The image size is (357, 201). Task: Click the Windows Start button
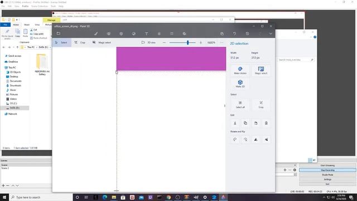(4, 197)
